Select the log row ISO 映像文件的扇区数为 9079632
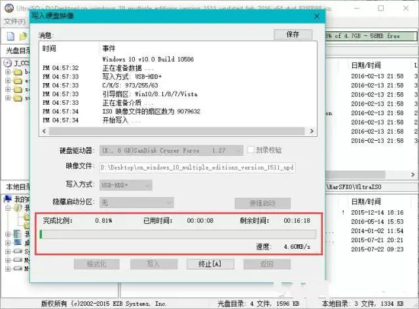The height and width of the screenshot is (309, 419). pyautogui.click(x=151, y=111)
